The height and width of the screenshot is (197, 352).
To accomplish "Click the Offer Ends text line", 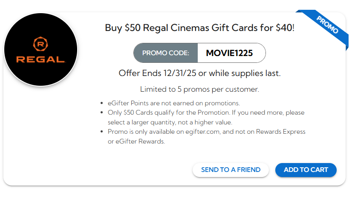I will click(199, 73).
